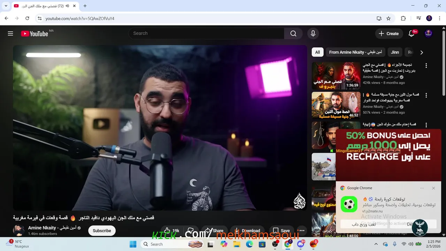This screenshot has height=251, width=446.
Task: Open Copilot from the taskbar
Action: (224, 244)
